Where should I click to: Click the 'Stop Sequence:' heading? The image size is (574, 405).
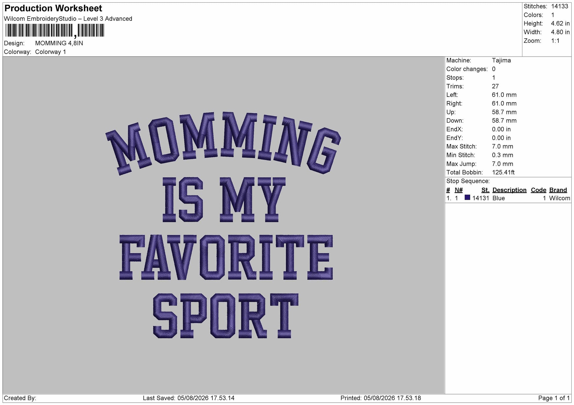click(x=468, y=181)
